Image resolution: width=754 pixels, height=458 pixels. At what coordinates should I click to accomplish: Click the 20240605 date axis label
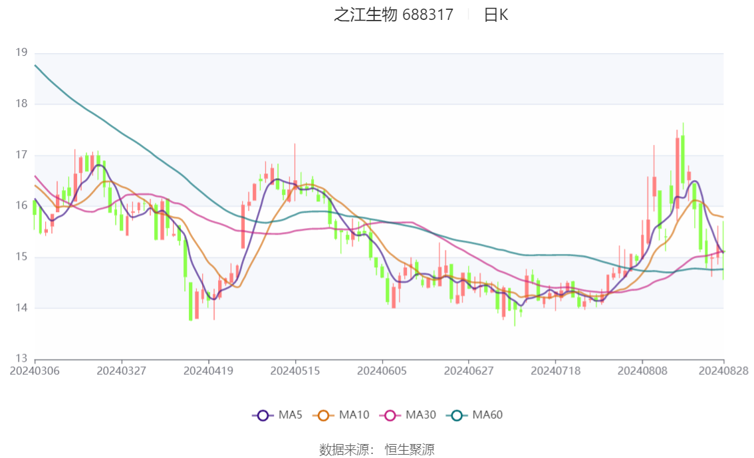(382, 371)
